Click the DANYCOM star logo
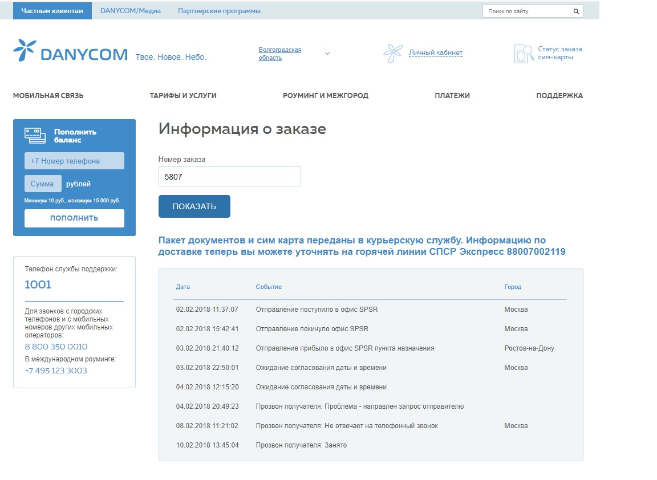Image resolution: width=657 pixels, height=480 pixels. (x=25, y=50)
